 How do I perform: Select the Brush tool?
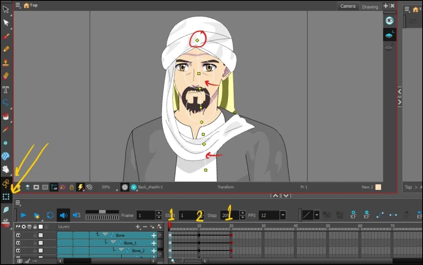pyautogui.click(x=6, y=36)
